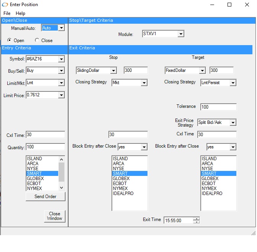Open the File menu
This screenshot has height=252, width=257.
[x=7, y=13]
